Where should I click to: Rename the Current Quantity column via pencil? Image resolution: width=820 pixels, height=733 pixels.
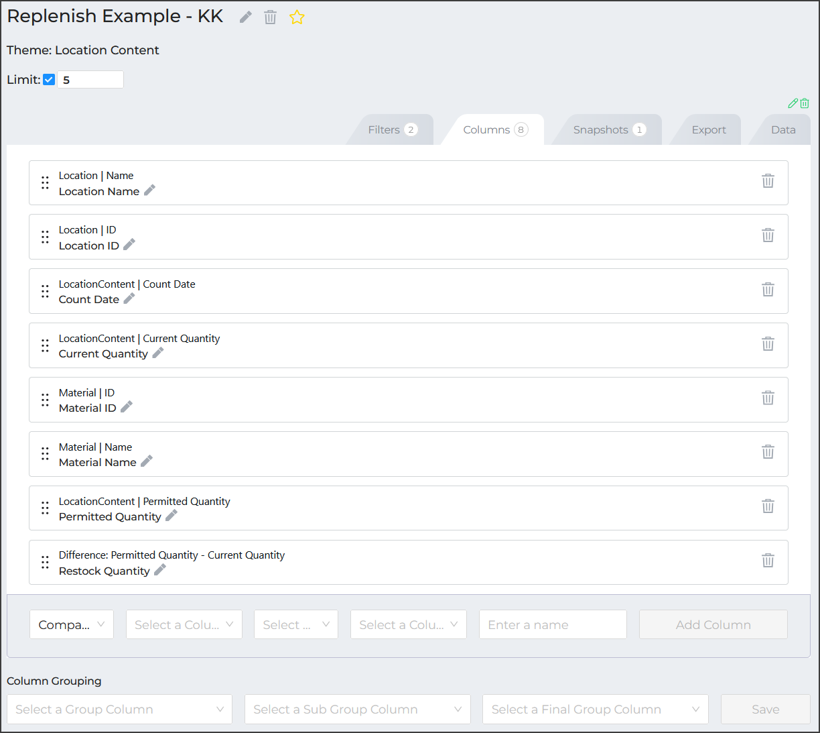[x=158, y=353]
